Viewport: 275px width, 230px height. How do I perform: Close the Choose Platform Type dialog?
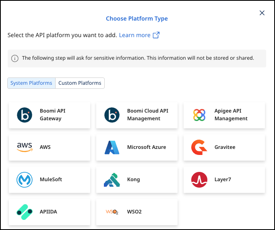click(262, 13)
